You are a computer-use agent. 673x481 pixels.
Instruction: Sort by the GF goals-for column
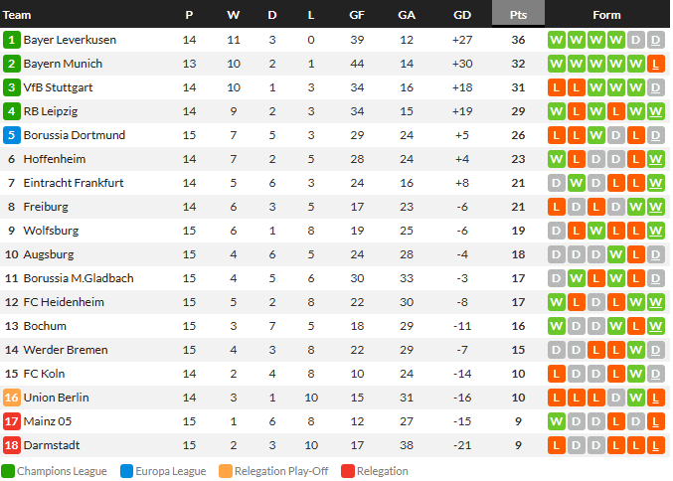click(357, 15)
